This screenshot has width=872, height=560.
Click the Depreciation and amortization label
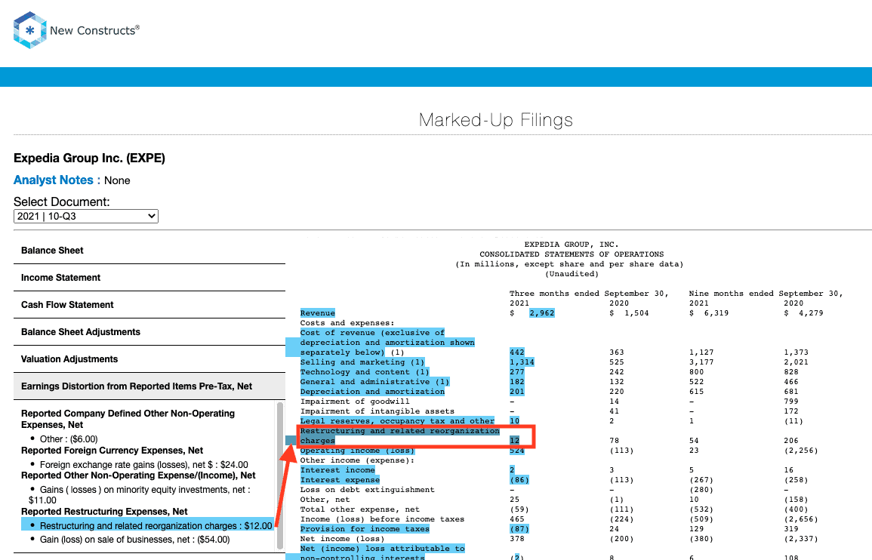[x=373, y=392]
